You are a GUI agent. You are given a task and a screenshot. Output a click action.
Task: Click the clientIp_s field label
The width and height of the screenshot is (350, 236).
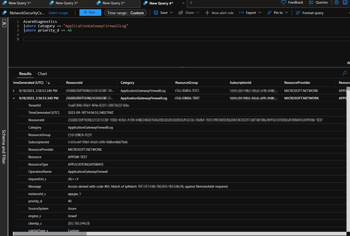tap(35, 224)
